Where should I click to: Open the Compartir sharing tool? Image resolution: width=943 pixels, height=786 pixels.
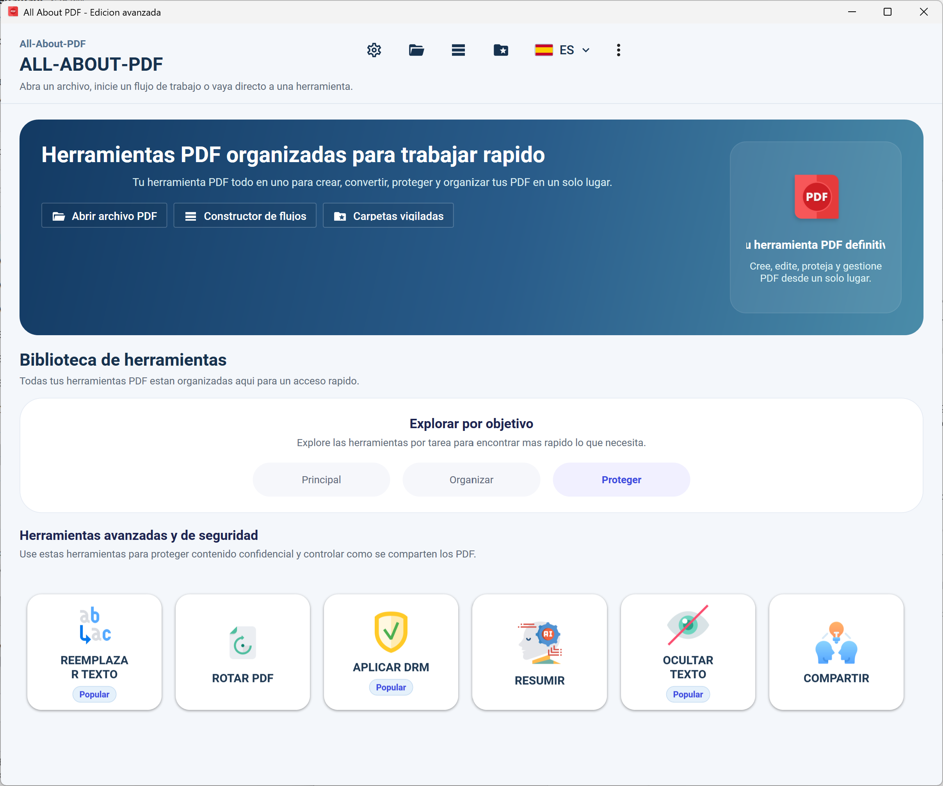coord(836,652)
